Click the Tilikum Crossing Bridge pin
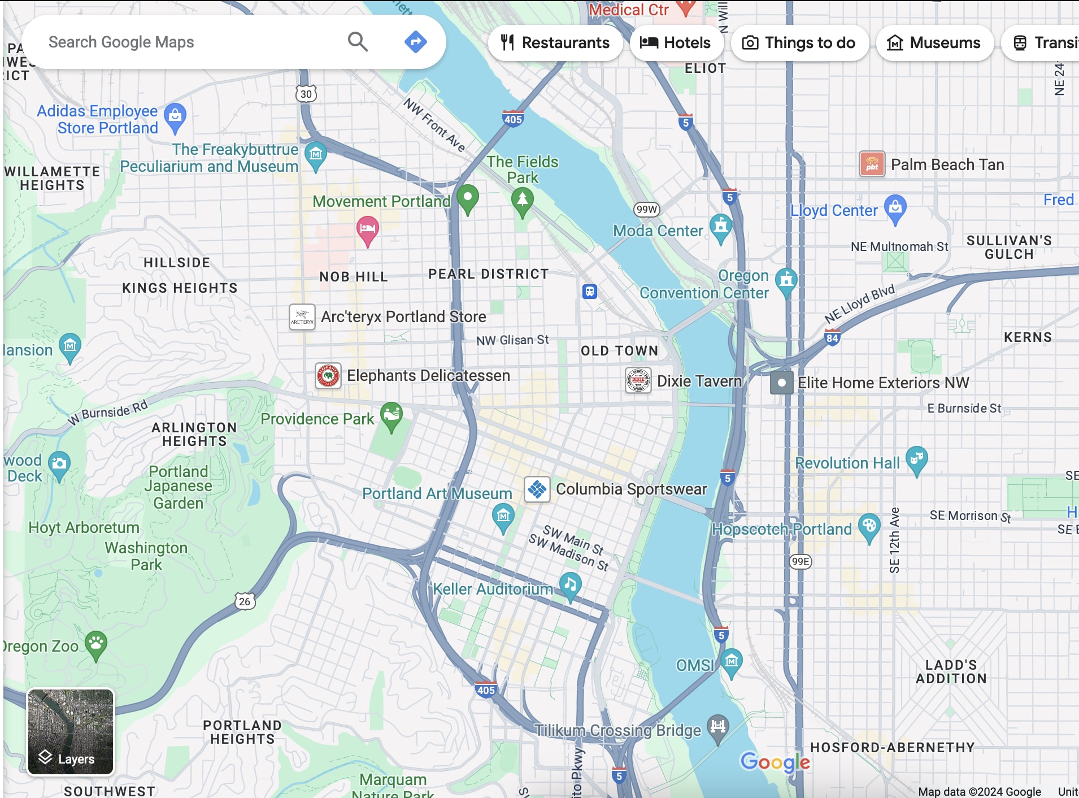1079x798 pixels. click(x=717, y=729)
